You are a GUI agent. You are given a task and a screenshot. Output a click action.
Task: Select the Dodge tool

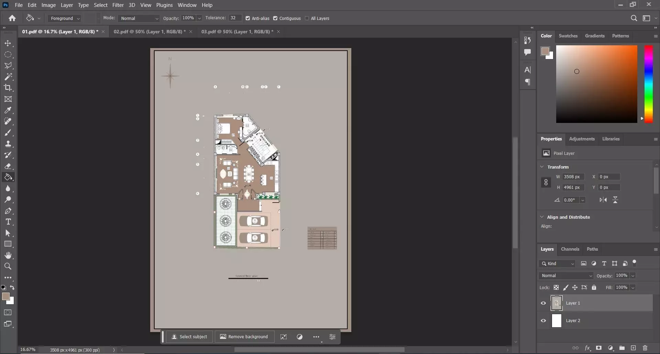tap(8, 199)
